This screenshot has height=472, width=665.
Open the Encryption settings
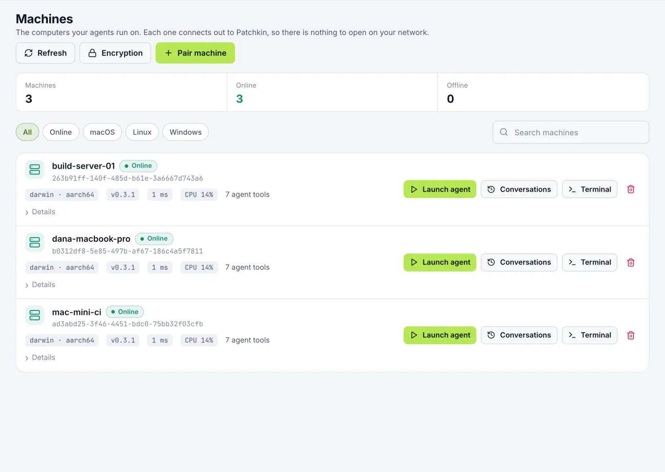click(x=115, y=53)
